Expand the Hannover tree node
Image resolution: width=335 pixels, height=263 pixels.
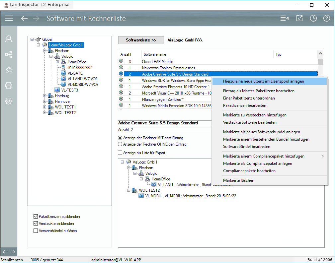44,101
